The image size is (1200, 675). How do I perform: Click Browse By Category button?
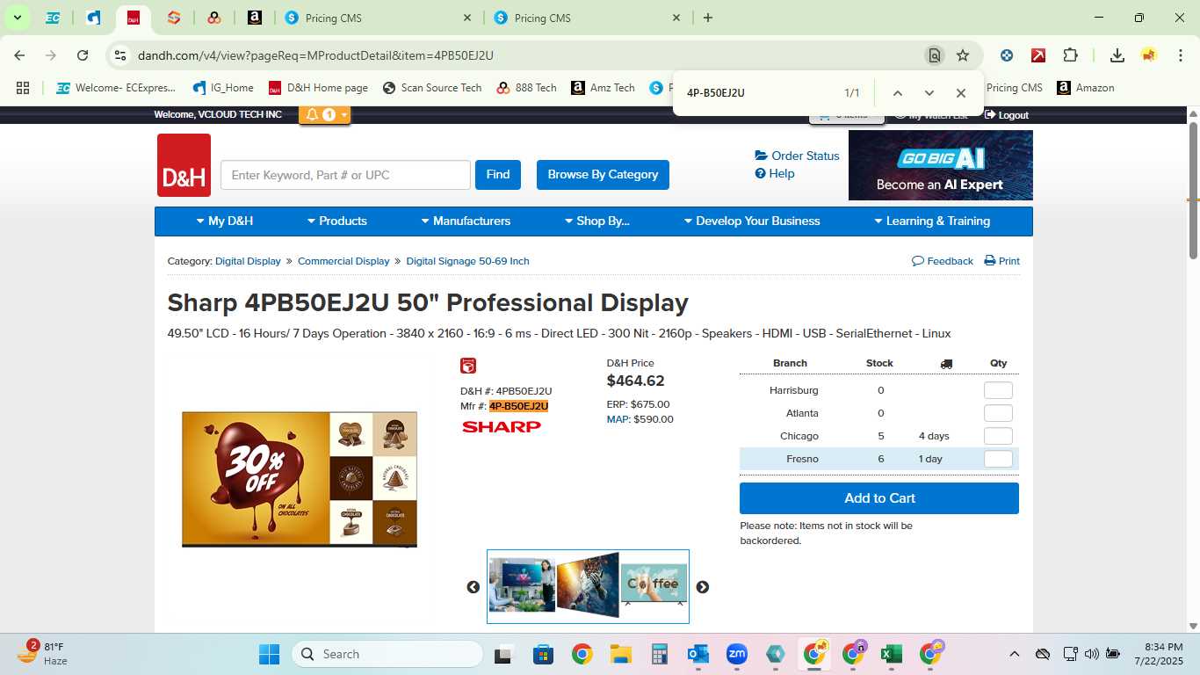603,175
